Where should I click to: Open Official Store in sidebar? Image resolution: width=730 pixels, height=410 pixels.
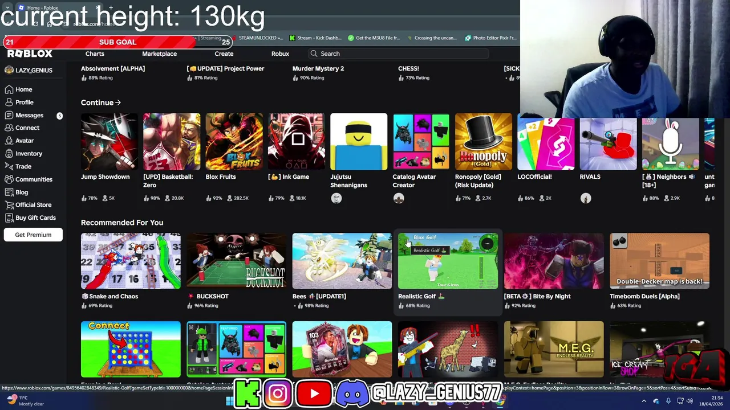27,205
